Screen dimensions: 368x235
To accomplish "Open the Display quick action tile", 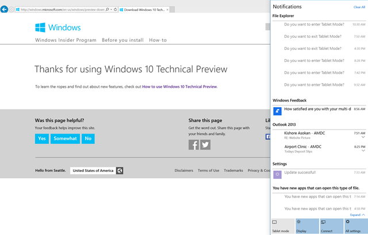I will pos(307,226).
